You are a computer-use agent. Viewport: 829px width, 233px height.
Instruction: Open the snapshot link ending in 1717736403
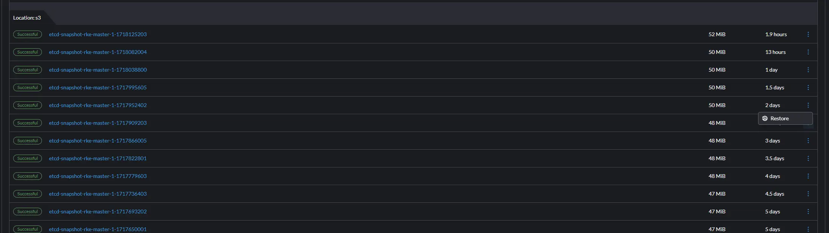point(98,194)
